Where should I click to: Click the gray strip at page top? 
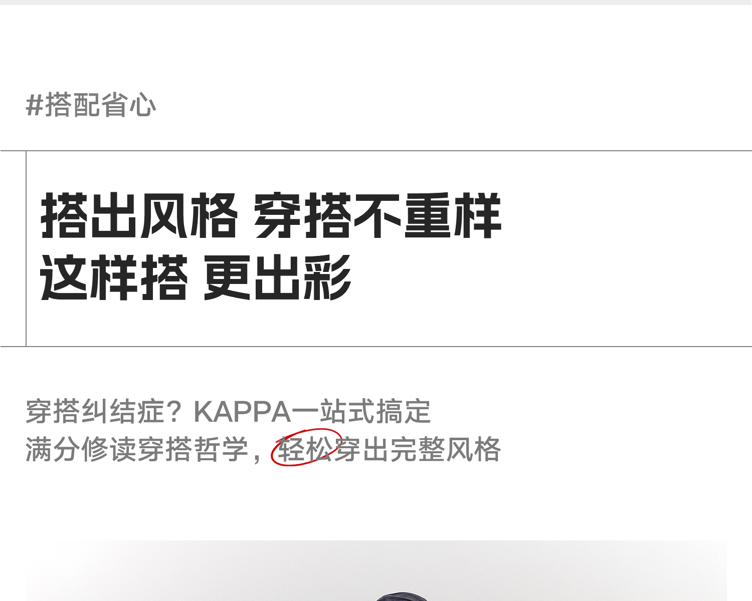click(376, 3)
